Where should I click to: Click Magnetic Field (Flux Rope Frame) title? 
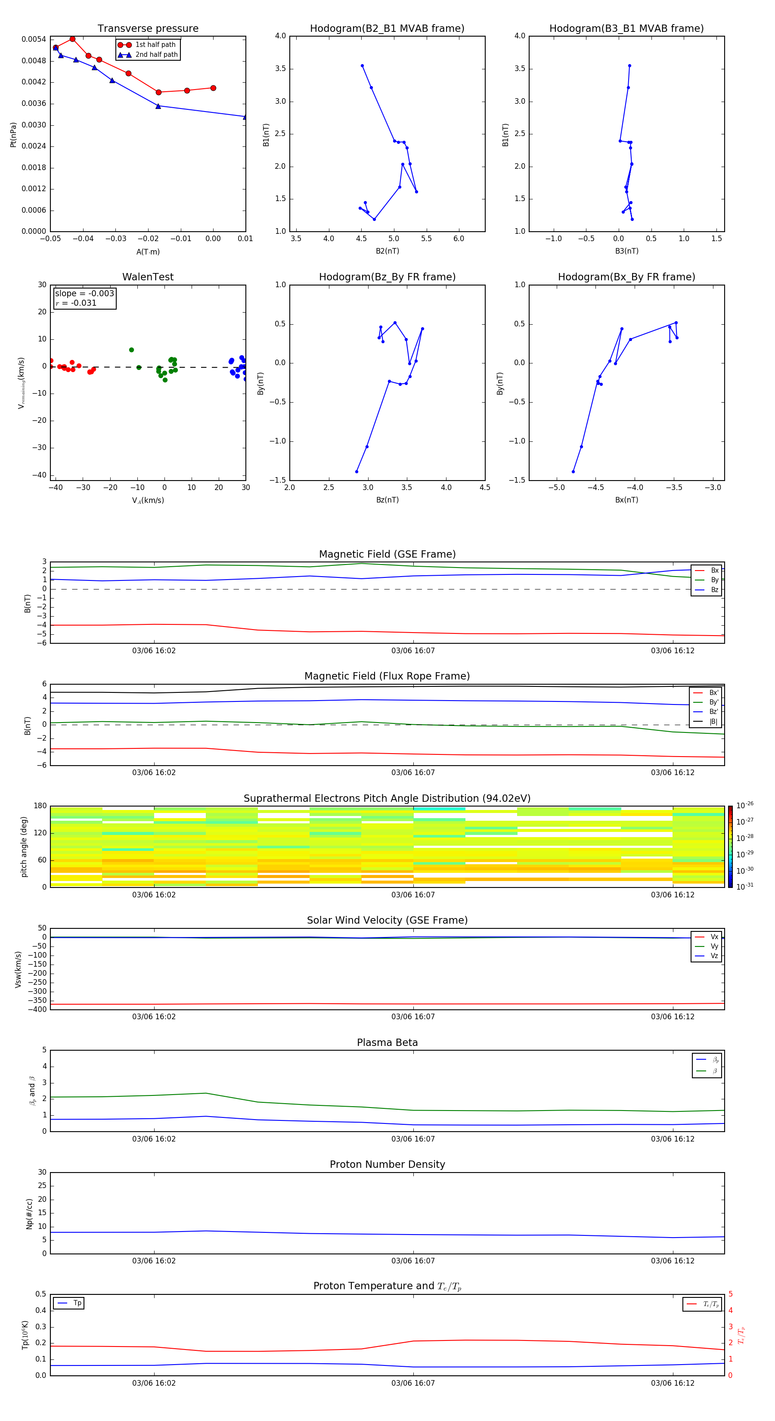(387, 676)
